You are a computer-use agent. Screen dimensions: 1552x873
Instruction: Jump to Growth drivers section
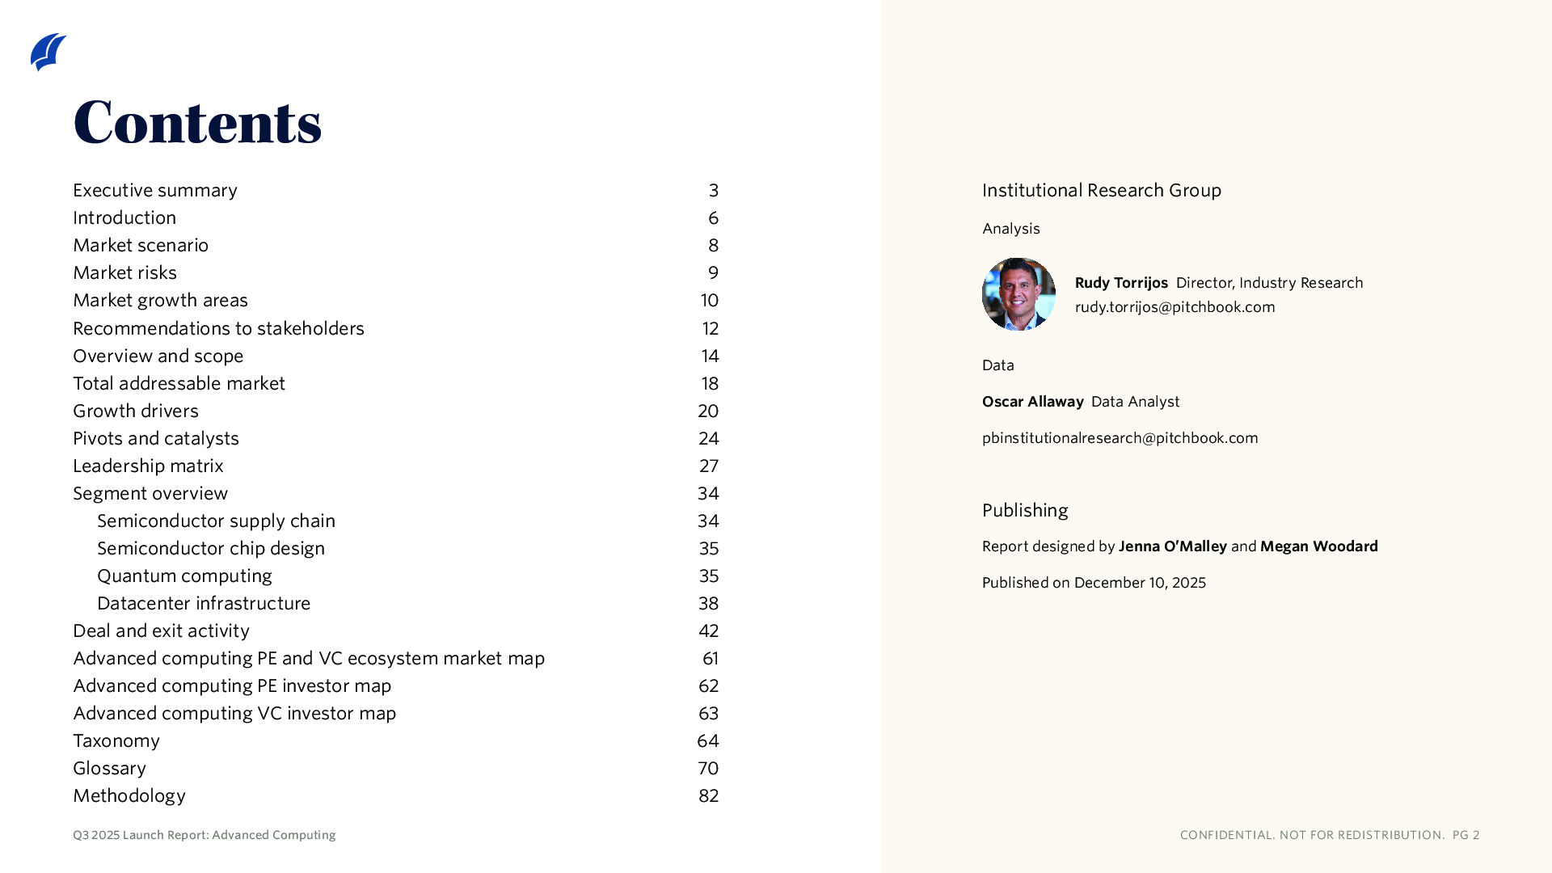136,411
